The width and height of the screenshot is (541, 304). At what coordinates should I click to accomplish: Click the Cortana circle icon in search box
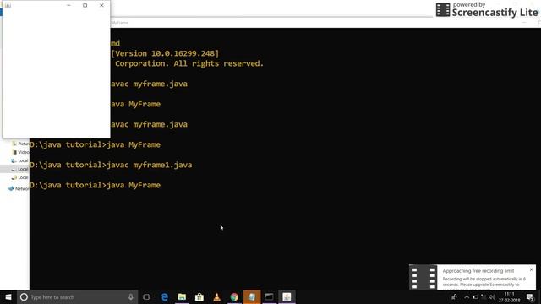pyautogui.click(x=24, y=296)
